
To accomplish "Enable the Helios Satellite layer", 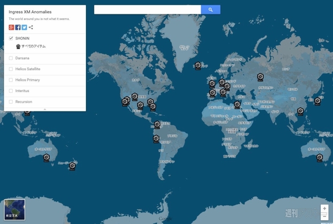I will click(11, 69).
